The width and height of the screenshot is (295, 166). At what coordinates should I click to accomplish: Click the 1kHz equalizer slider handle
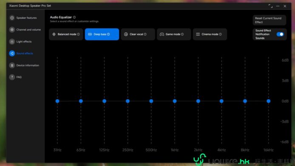pos(175,101)
